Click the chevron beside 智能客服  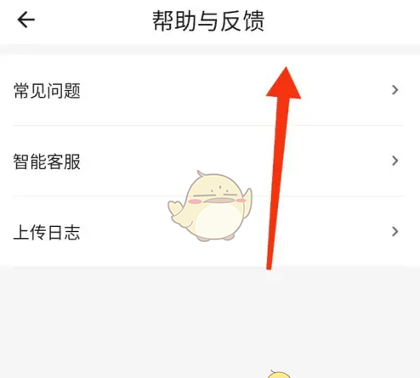coord(394,161)
